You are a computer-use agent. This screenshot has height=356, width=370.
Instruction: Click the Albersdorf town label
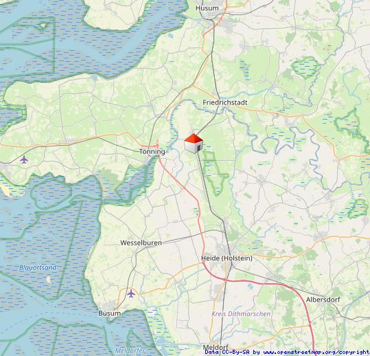[x=323, y=300]
